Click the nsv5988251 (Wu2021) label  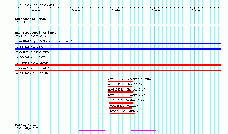(123, 106)
